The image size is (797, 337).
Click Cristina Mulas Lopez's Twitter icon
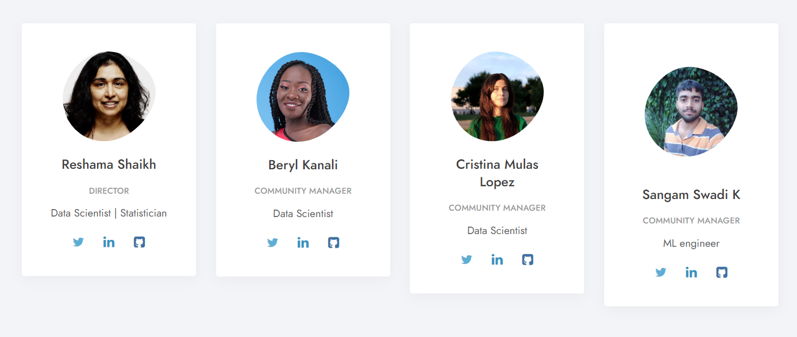[x=467, y=260]
